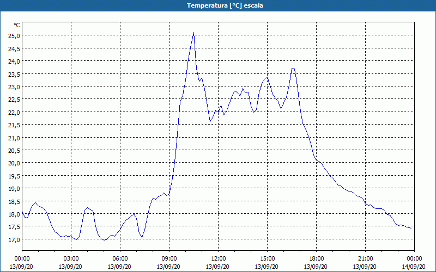Image resolution: width=436 pixels, height=272 pixels.
Task: Select the 19,5 temperature value
Action: coord(14,176)
